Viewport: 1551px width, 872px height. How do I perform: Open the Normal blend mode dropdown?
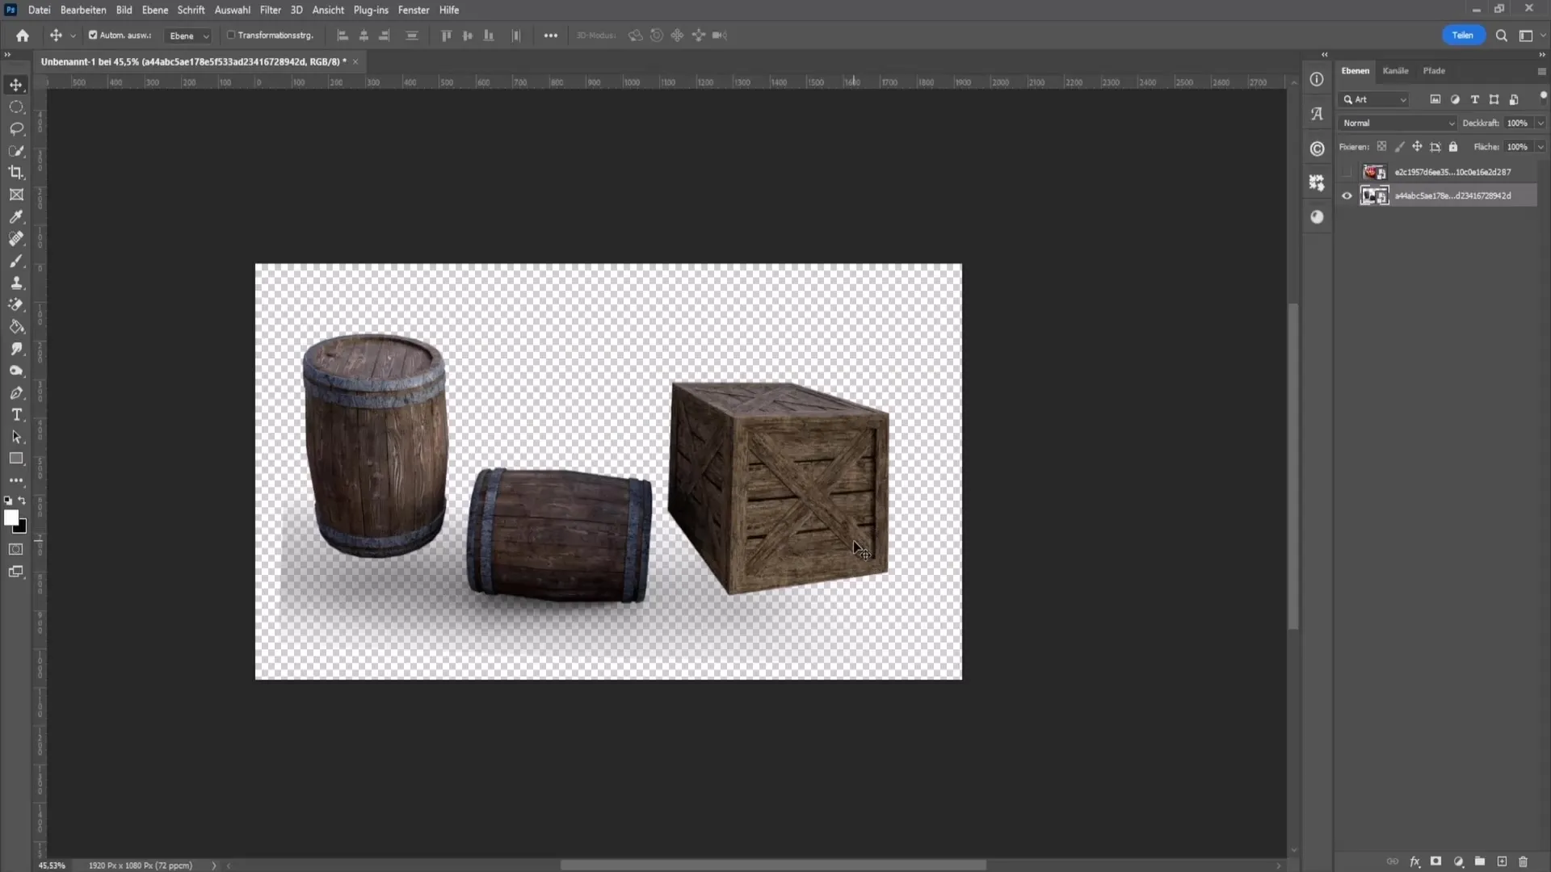[1398, 123]
